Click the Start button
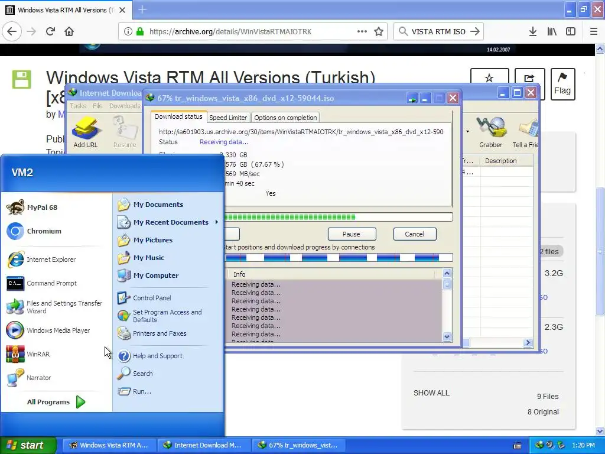This screenshot has width=605, height=454. 28,445
